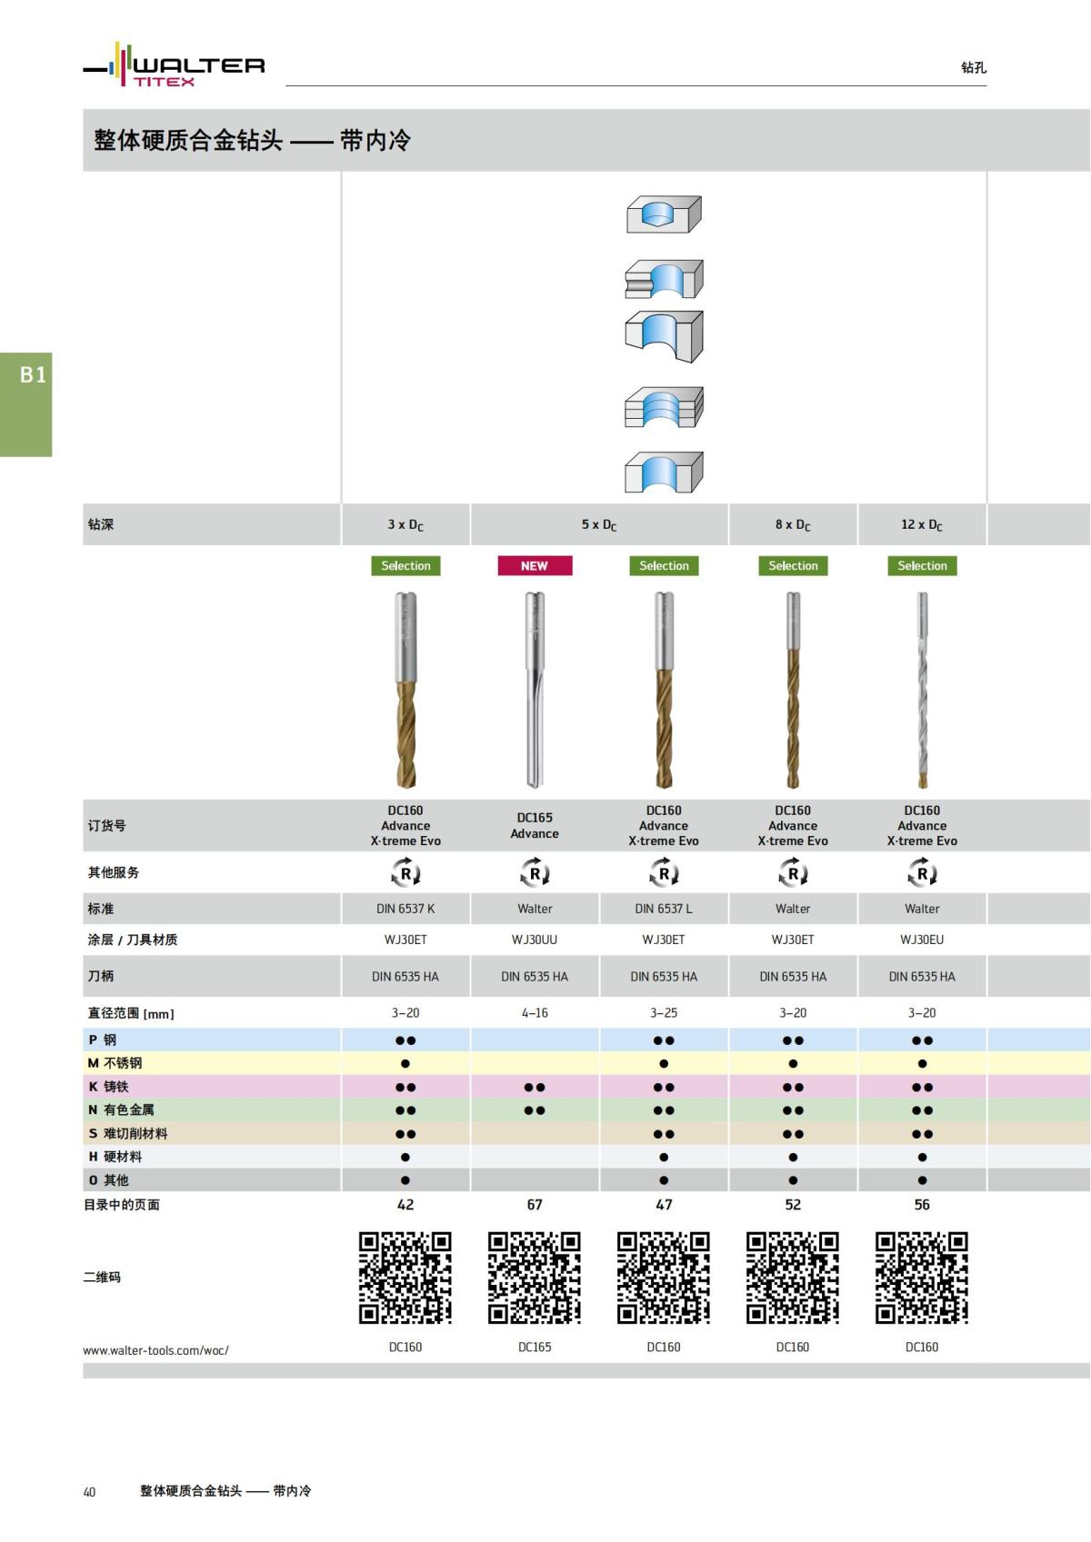Click page number 40 in footer

pyautogui.click(x=89, y=1491)
